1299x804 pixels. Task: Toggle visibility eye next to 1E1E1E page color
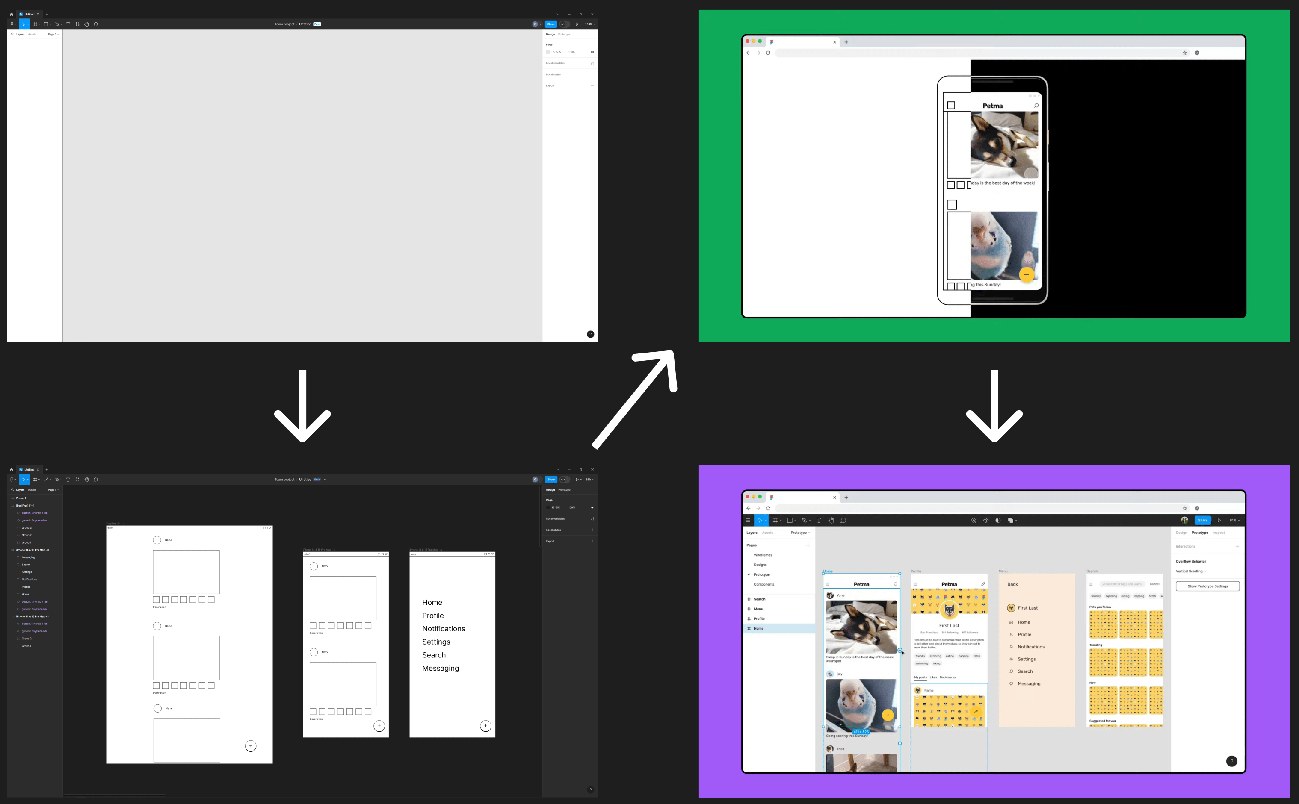point(592,507)
